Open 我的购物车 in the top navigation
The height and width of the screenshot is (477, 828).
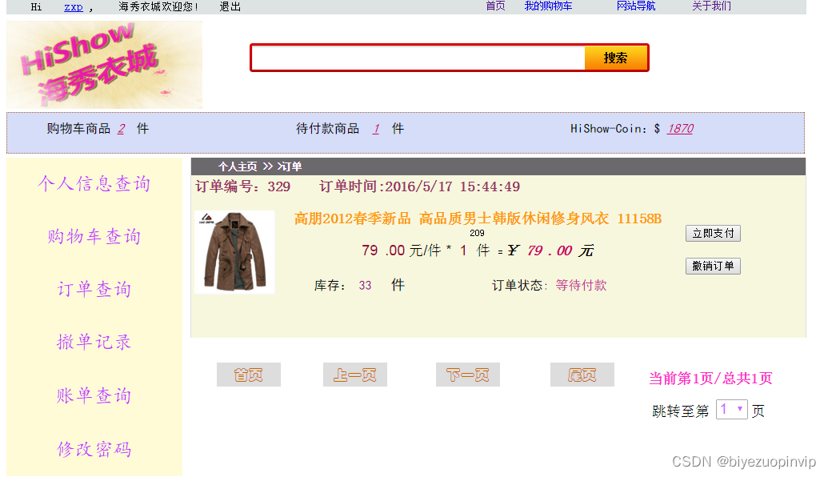click(x=548, y=6)
